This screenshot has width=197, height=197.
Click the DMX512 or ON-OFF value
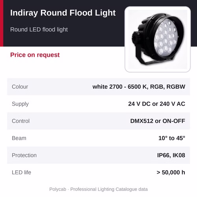coord(158,121)
